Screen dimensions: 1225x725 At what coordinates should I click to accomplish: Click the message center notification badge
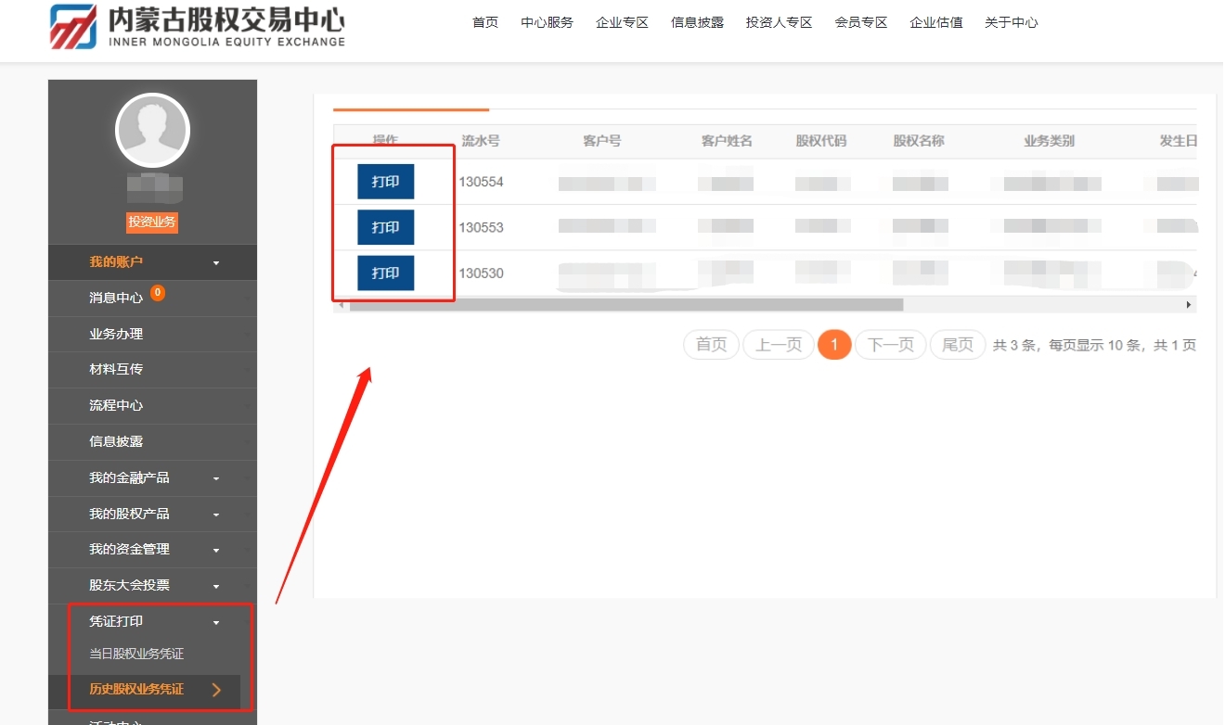coord(158,293)
